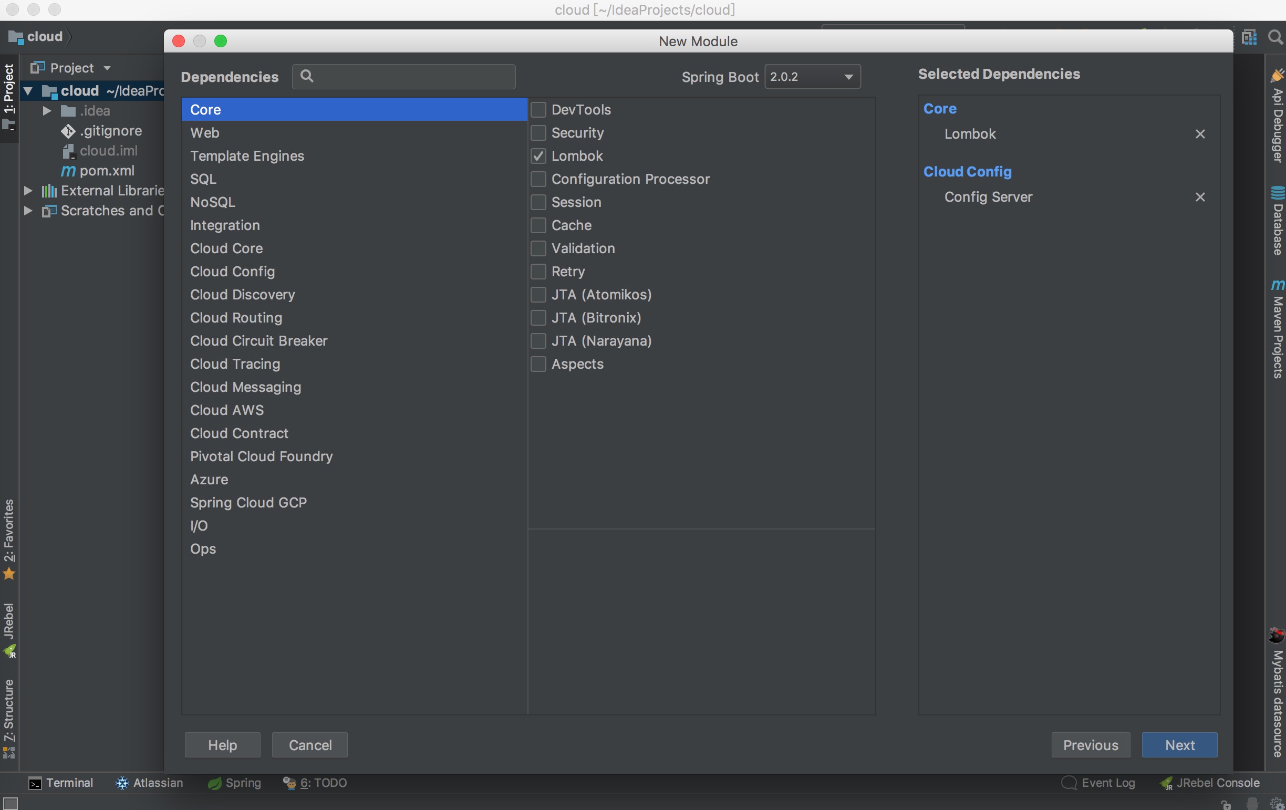Uncheck the Lombok dependency

(x=538, y=156)
